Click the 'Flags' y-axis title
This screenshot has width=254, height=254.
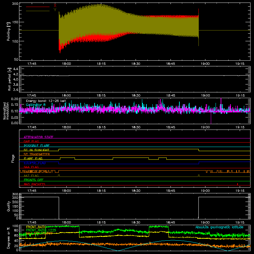click(13, 158)
